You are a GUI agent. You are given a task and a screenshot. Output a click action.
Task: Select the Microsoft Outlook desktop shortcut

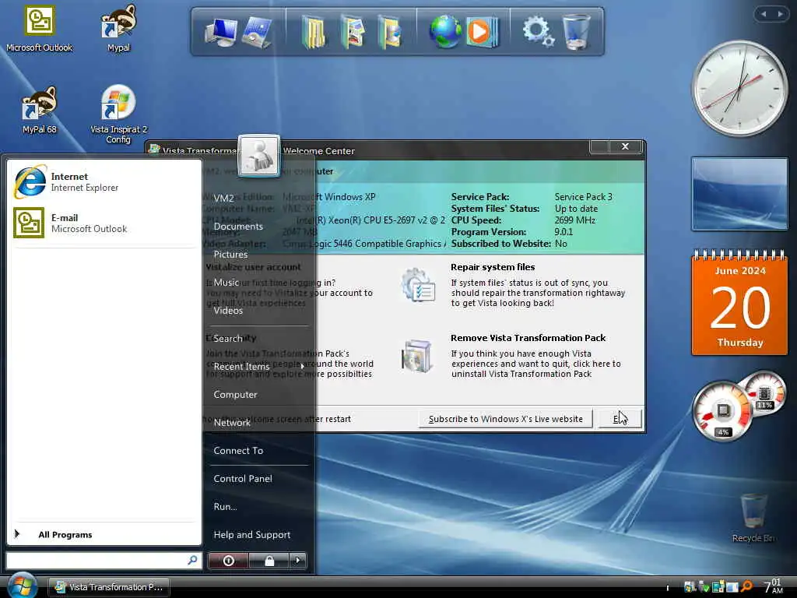coord(39,29)
